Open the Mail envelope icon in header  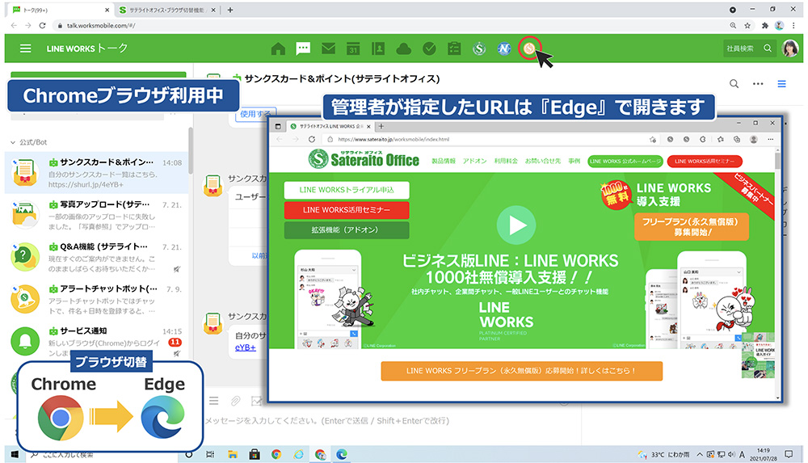click(328, 48)
